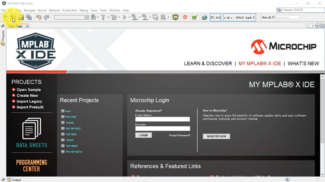Click the Hold in Reset toolbar icon
Screen dimensions: 325x182
pos(155,17)
